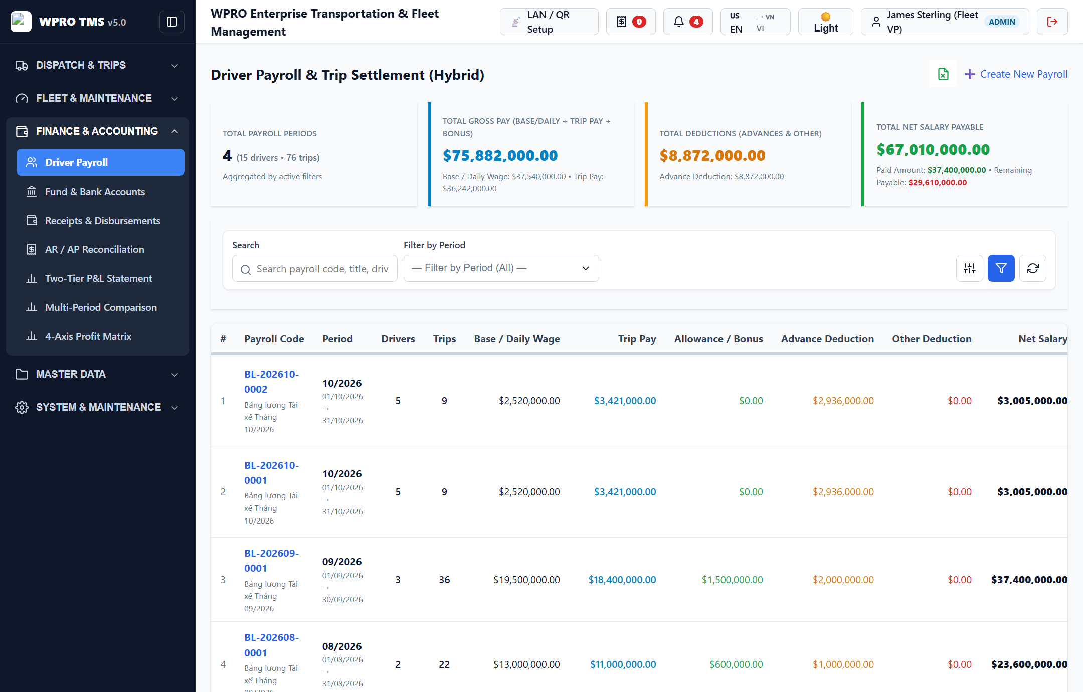1083x692 pixels.
Task: Expand Fleet & Maintenance menu
Action: click(97, 98)
